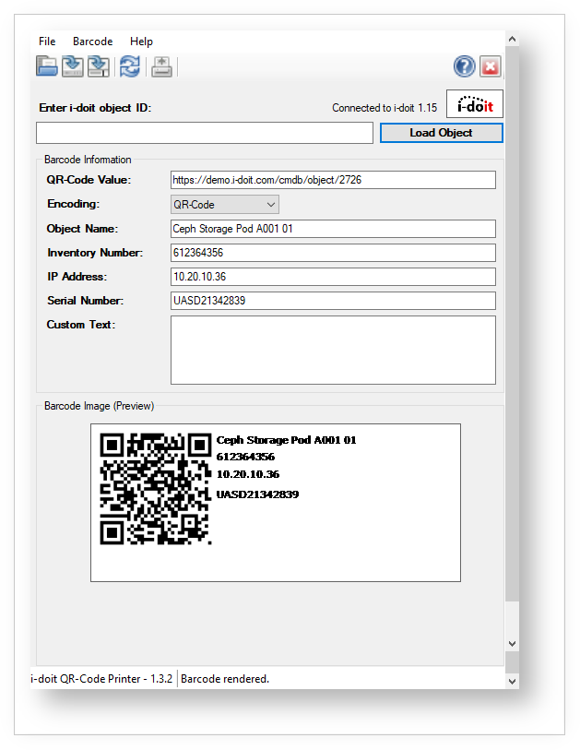Image resolution: width=580 pixels, height=750 pixels.
Task: Click the 'Inventory Number:' label
Action: pos(95,253)
